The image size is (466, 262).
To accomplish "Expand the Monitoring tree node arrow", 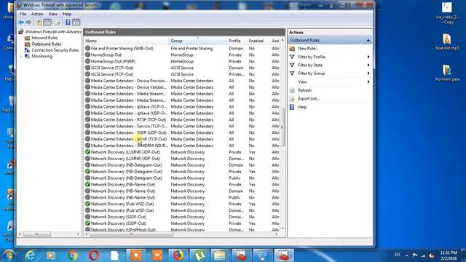I will (21, 57).
